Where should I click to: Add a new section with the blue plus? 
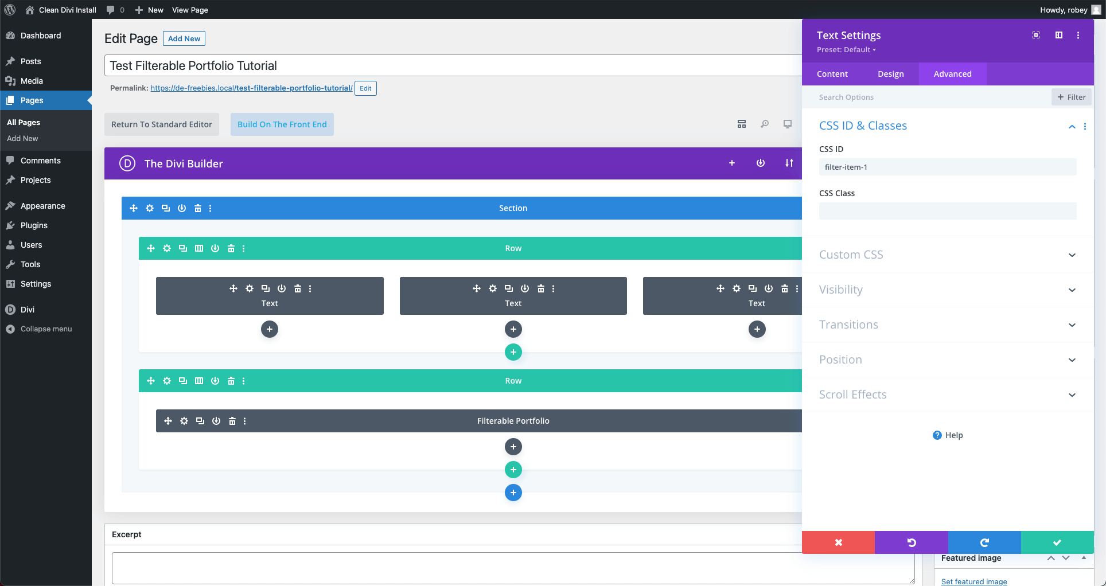tap(513, 493)
